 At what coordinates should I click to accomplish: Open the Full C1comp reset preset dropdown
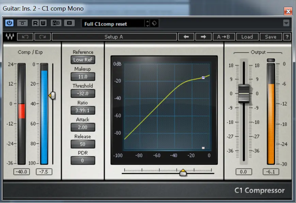113,24
